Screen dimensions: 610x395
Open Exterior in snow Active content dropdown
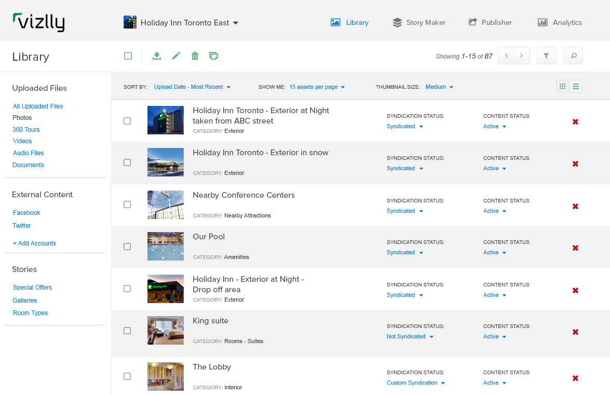(495, 168)
